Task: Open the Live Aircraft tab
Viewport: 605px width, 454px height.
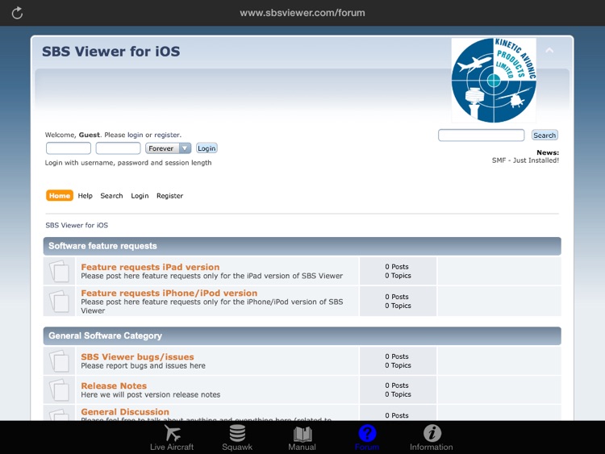Action: (172, 438)
